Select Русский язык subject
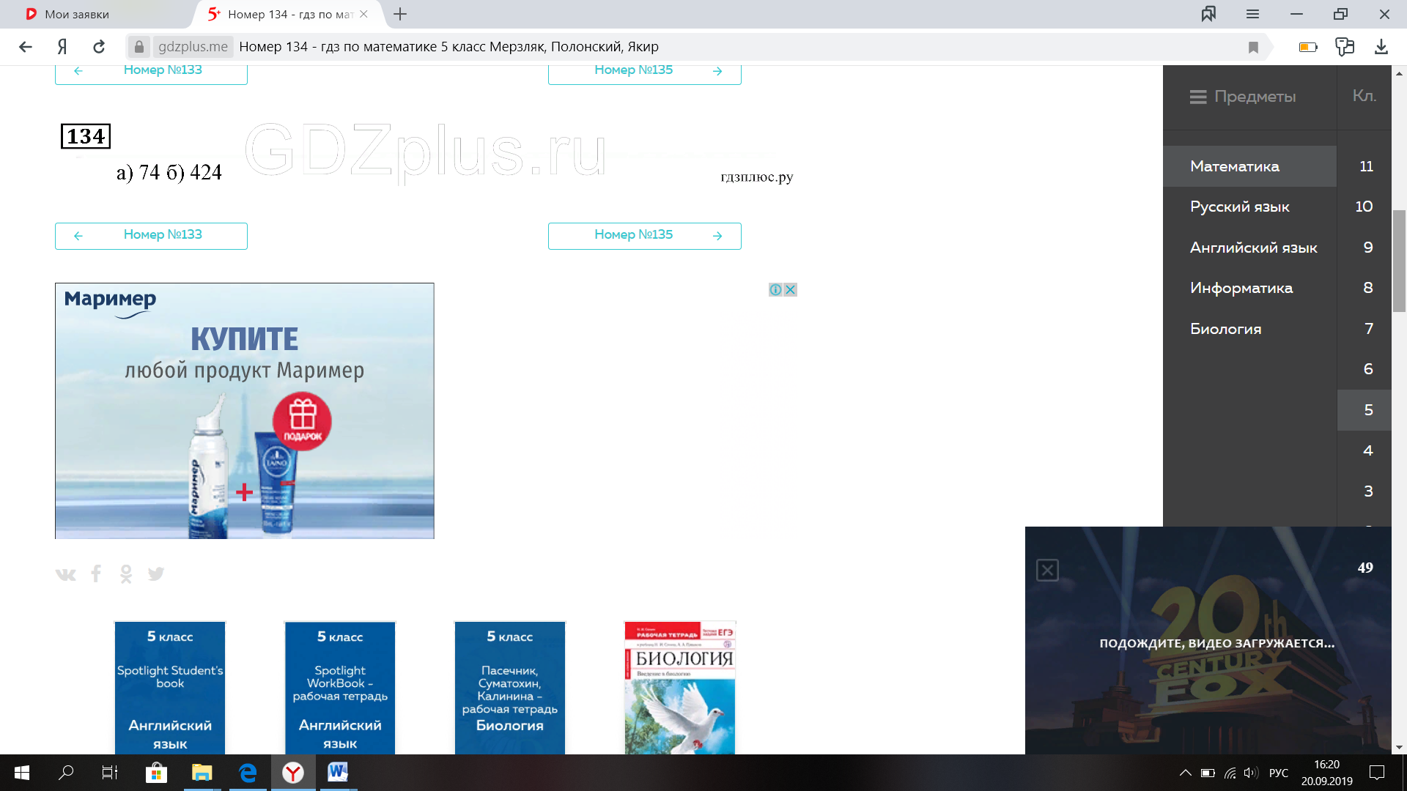 point(1239,207)
